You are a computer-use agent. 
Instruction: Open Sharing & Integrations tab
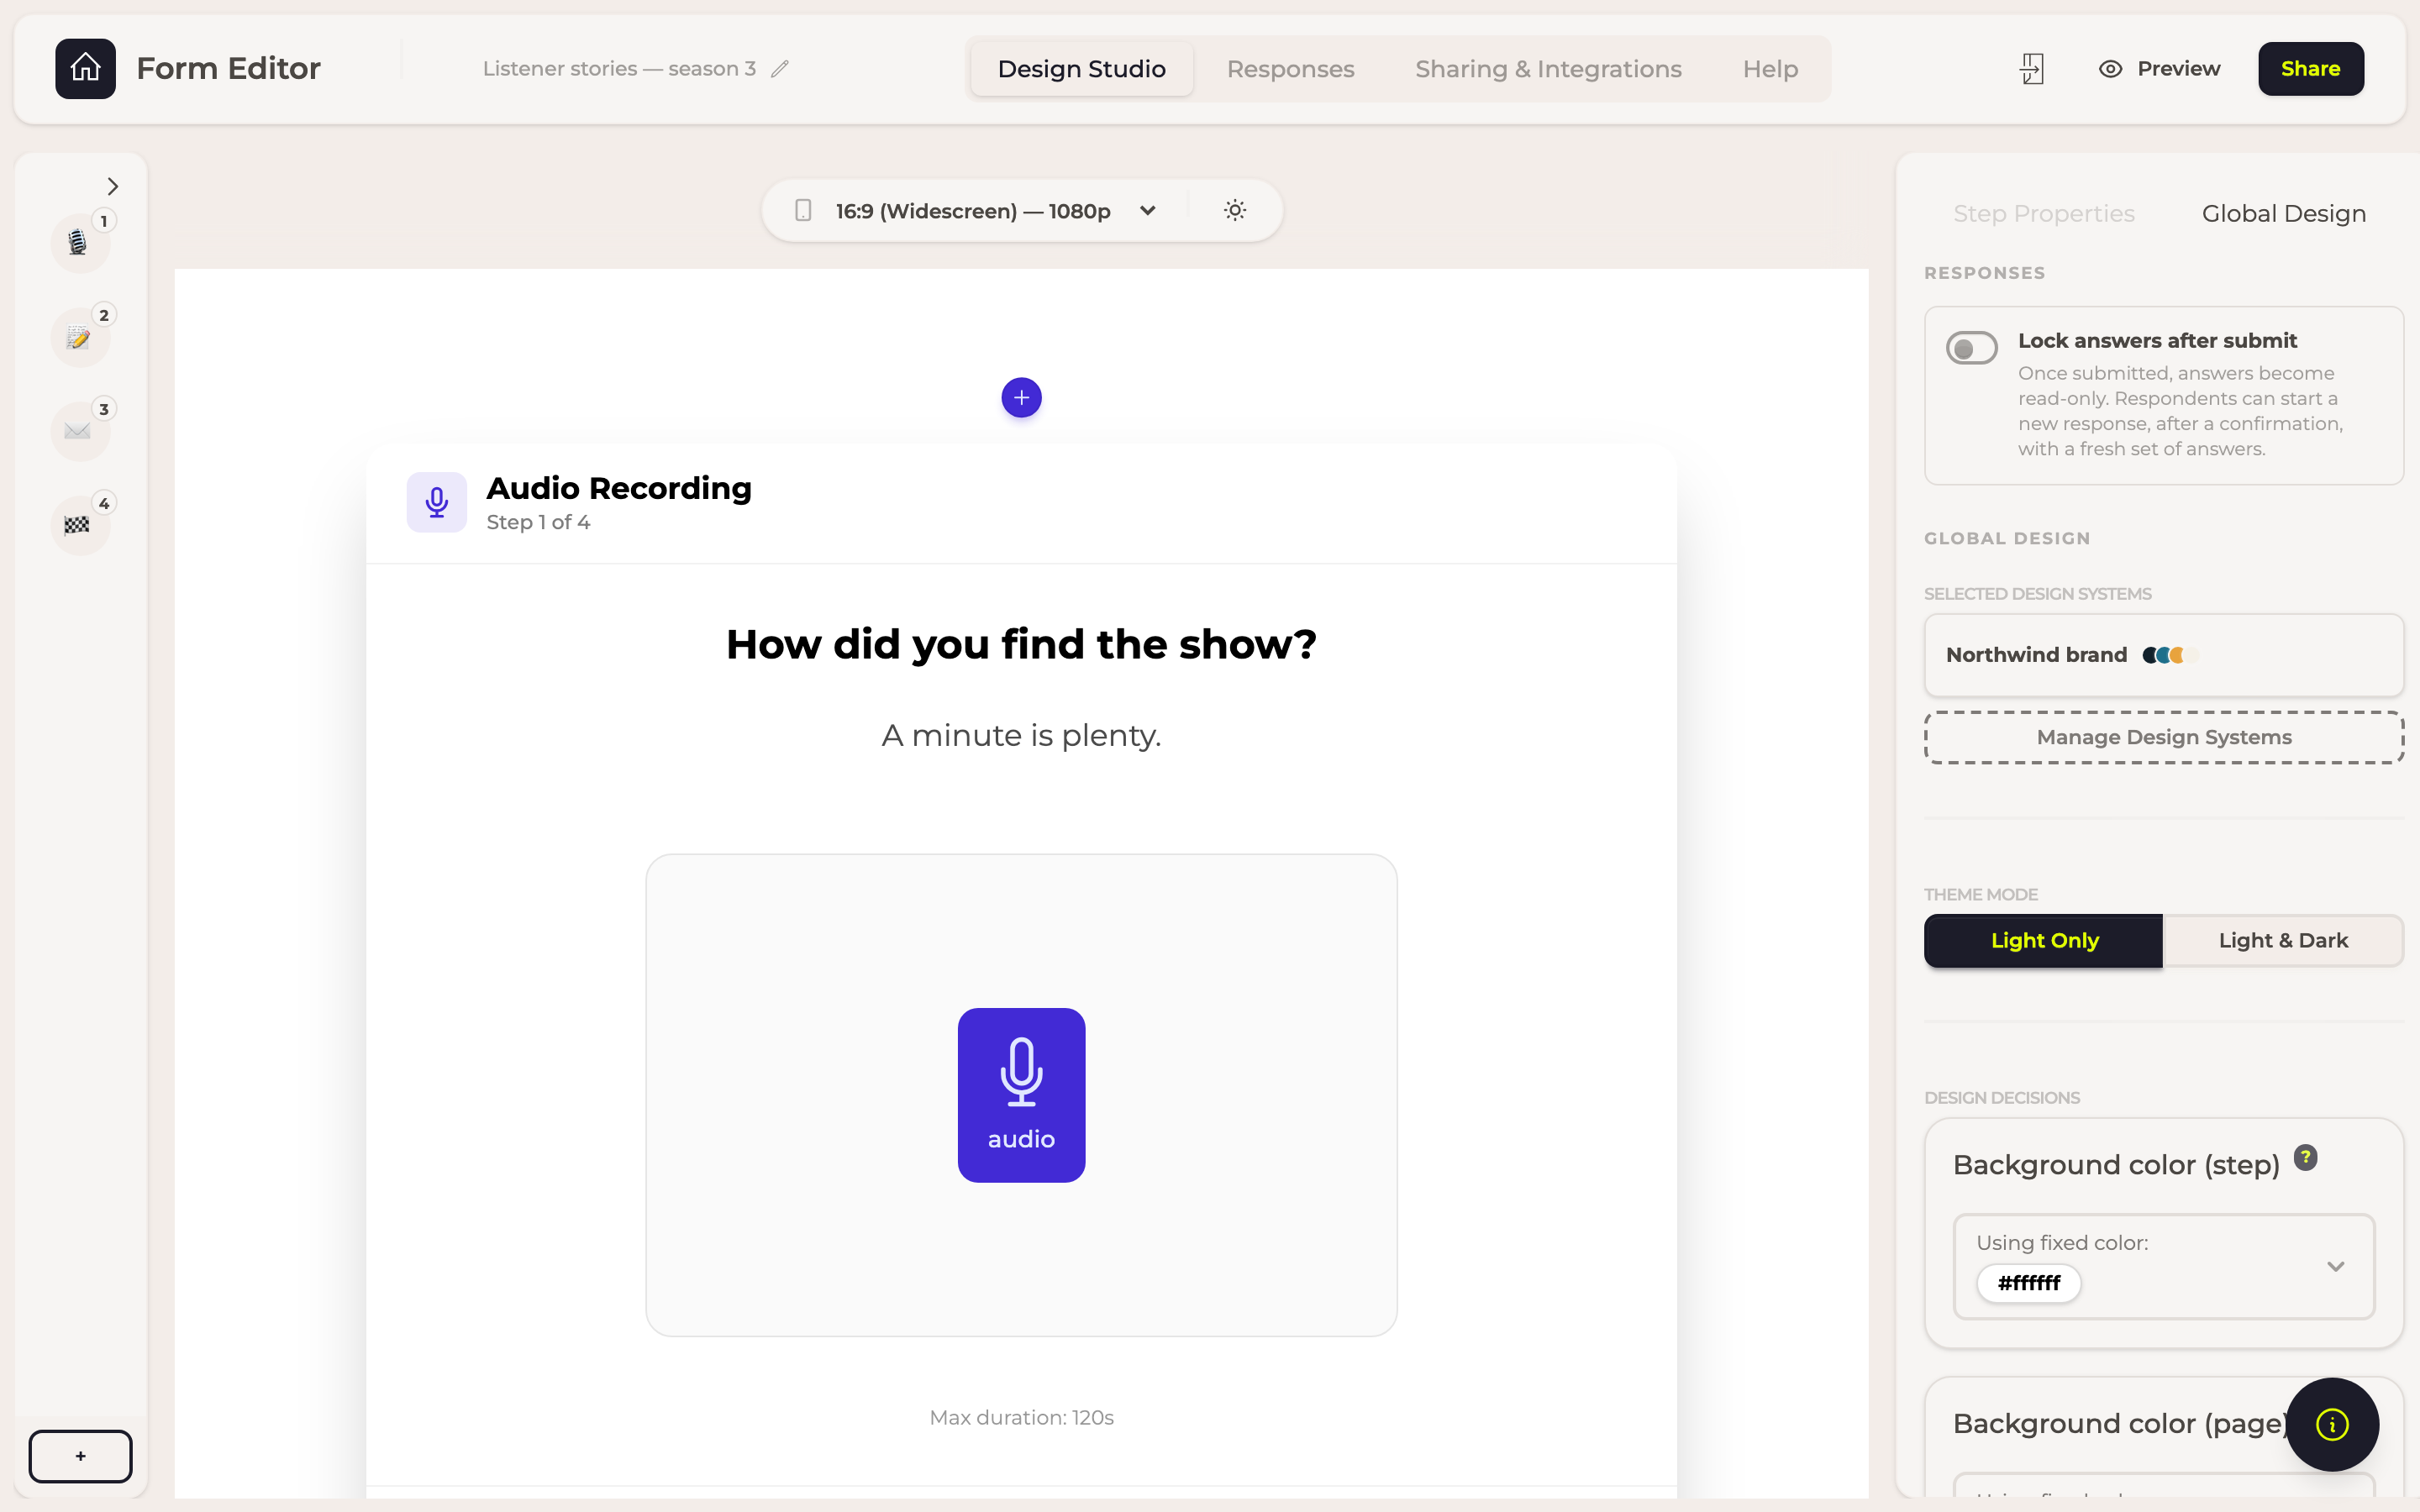[1548, 69]
